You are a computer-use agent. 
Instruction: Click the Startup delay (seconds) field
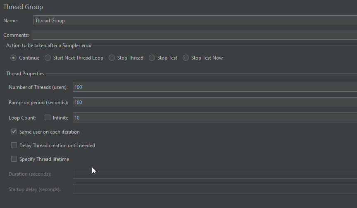point(215,189)
